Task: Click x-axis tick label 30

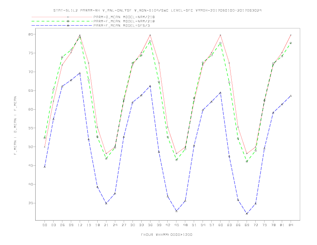Action: (x=132, y=225)
